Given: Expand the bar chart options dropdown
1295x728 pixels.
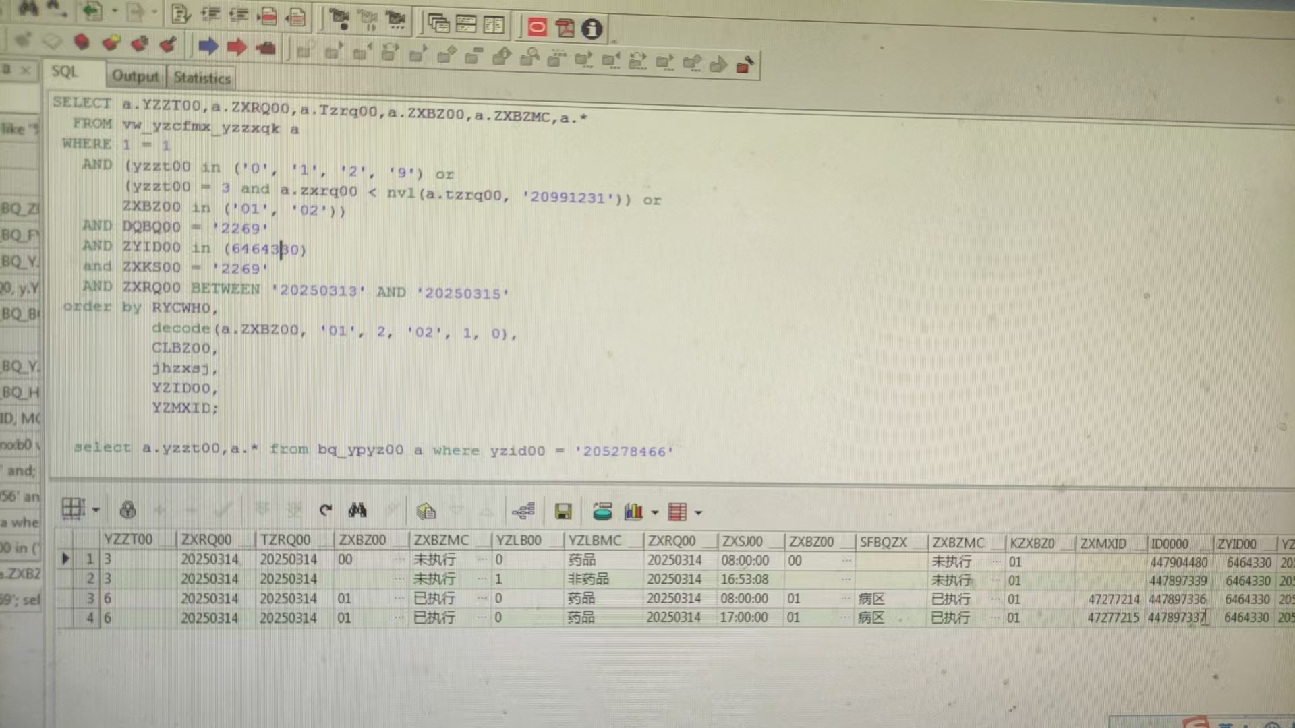Looking at the screenshot, I should [x=654, y=512].
